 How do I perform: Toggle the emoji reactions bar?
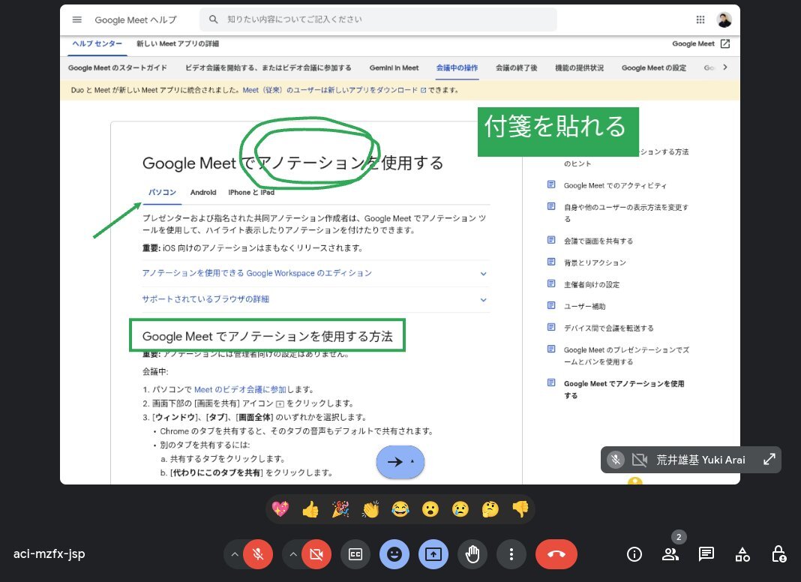[394, 554]
